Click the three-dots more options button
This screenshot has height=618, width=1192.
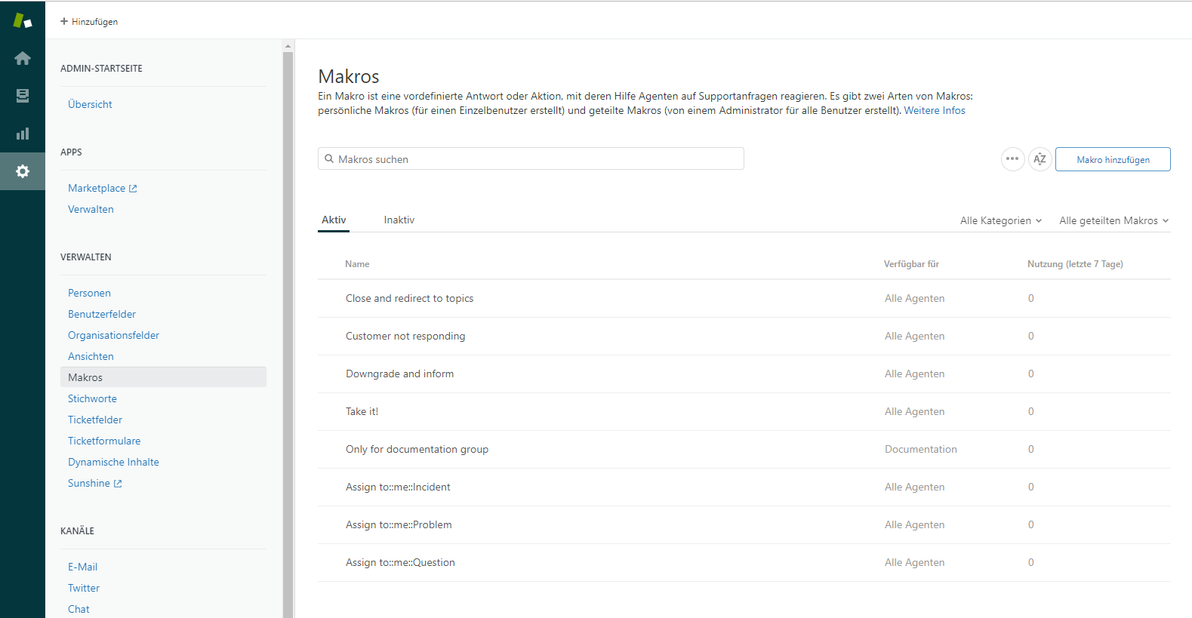(x=1012, y=159)
